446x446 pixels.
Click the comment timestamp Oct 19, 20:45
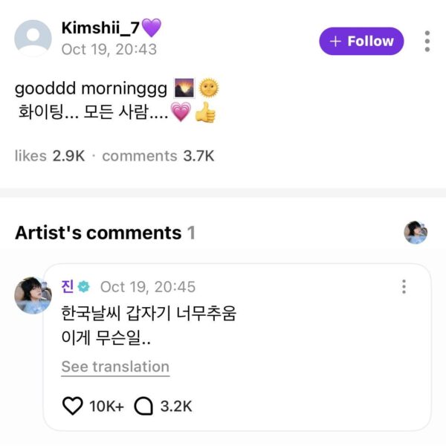[x=148, y=287]
